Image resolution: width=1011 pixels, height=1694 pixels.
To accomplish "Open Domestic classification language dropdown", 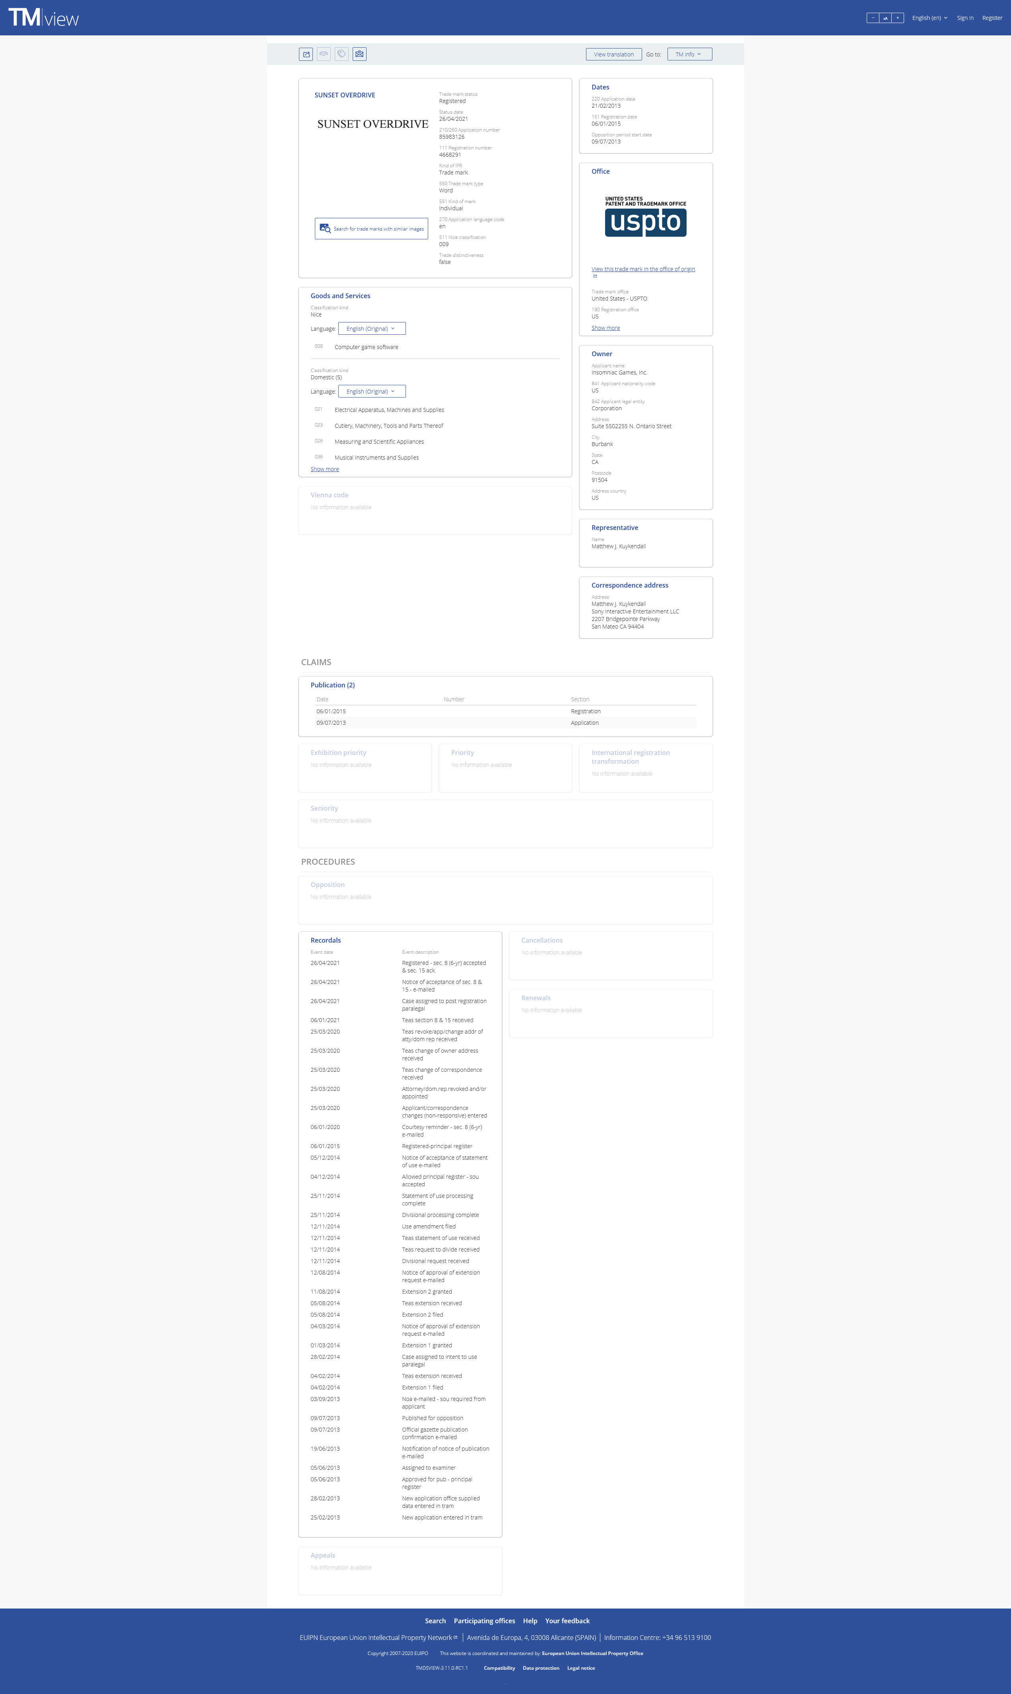I will pyautogui.click(x=372, y=391).
